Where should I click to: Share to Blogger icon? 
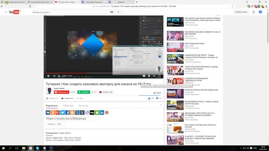click(72, 112)
